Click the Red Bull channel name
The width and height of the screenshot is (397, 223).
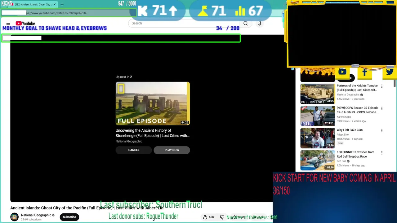click(x=341, y=161)
